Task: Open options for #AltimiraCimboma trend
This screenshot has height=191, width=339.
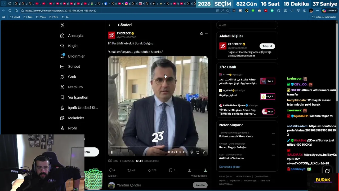Action: (x=273, y=155)
